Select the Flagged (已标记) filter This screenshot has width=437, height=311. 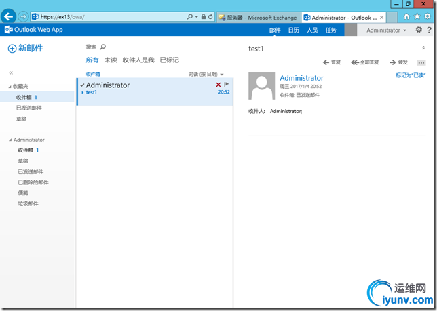pyautogui.click(x=170, y=60)
